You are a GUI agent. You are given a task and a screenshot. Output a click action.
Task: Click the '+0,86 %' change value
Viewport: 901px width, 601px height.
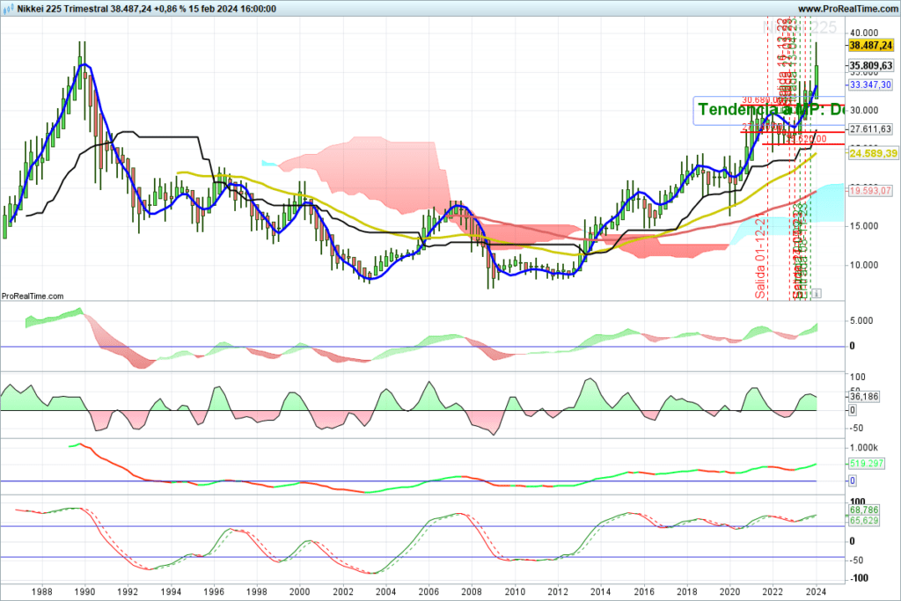coord(171,9)
